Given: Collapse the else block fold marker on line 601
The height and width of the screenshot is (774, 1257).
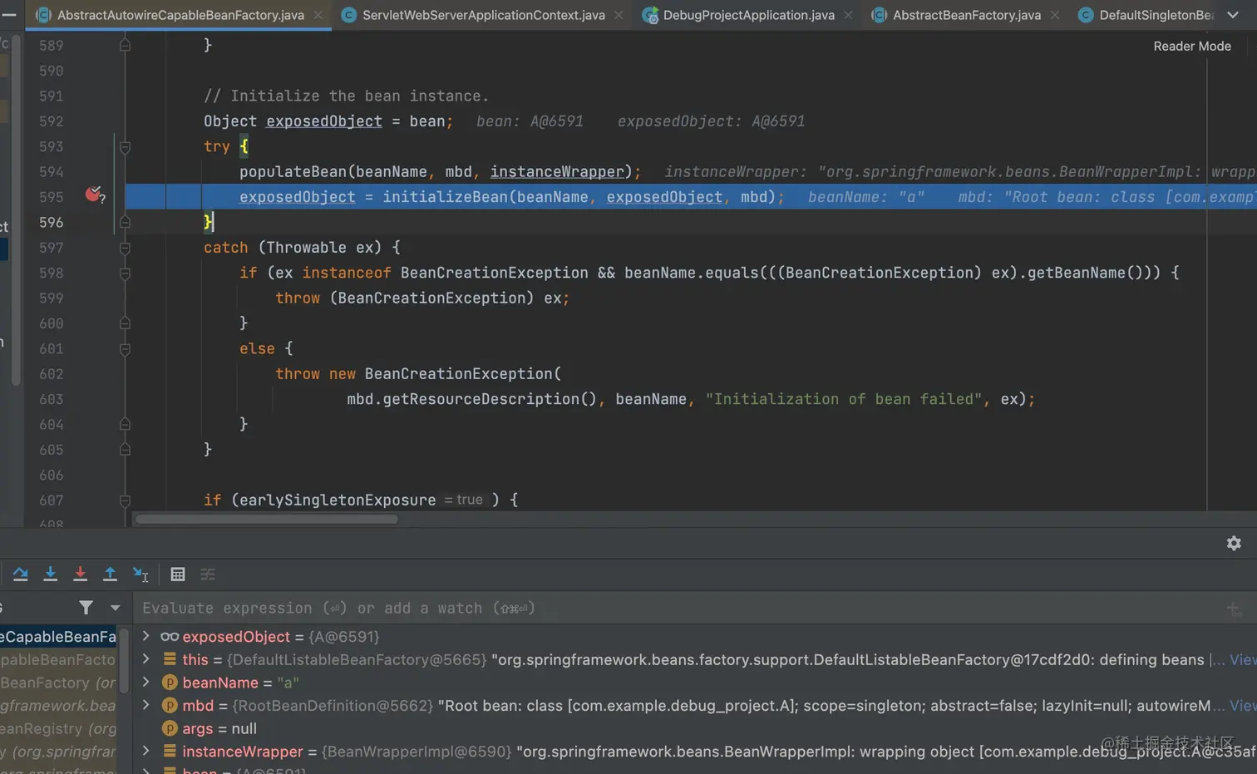Looking at the screenshot, I should (125, 349).
